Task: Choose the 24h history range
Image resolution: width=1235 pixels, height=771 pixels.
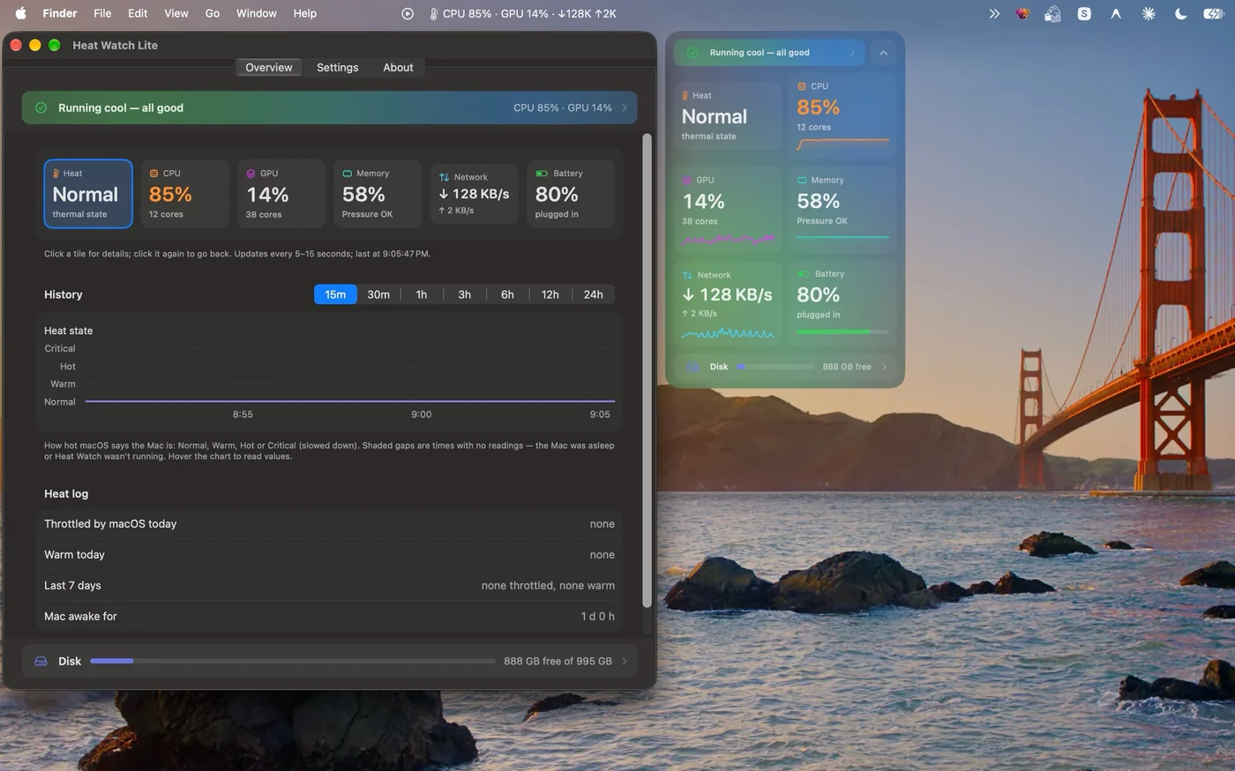Action: (594, 294)
